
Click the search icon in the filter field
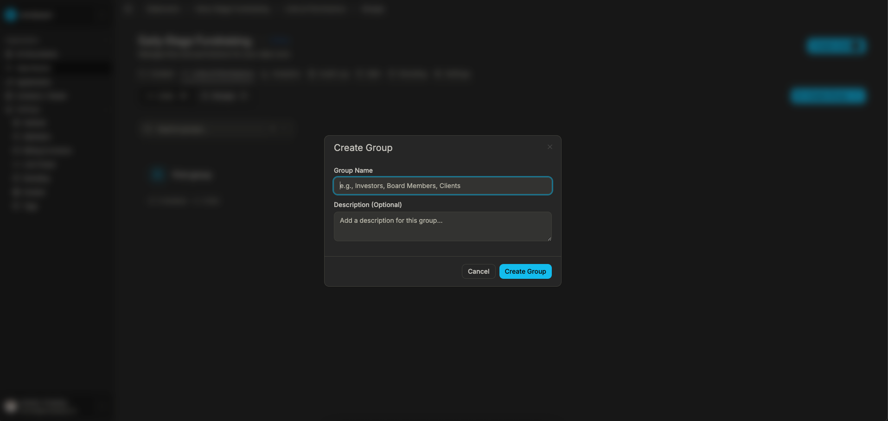[148, 129]
